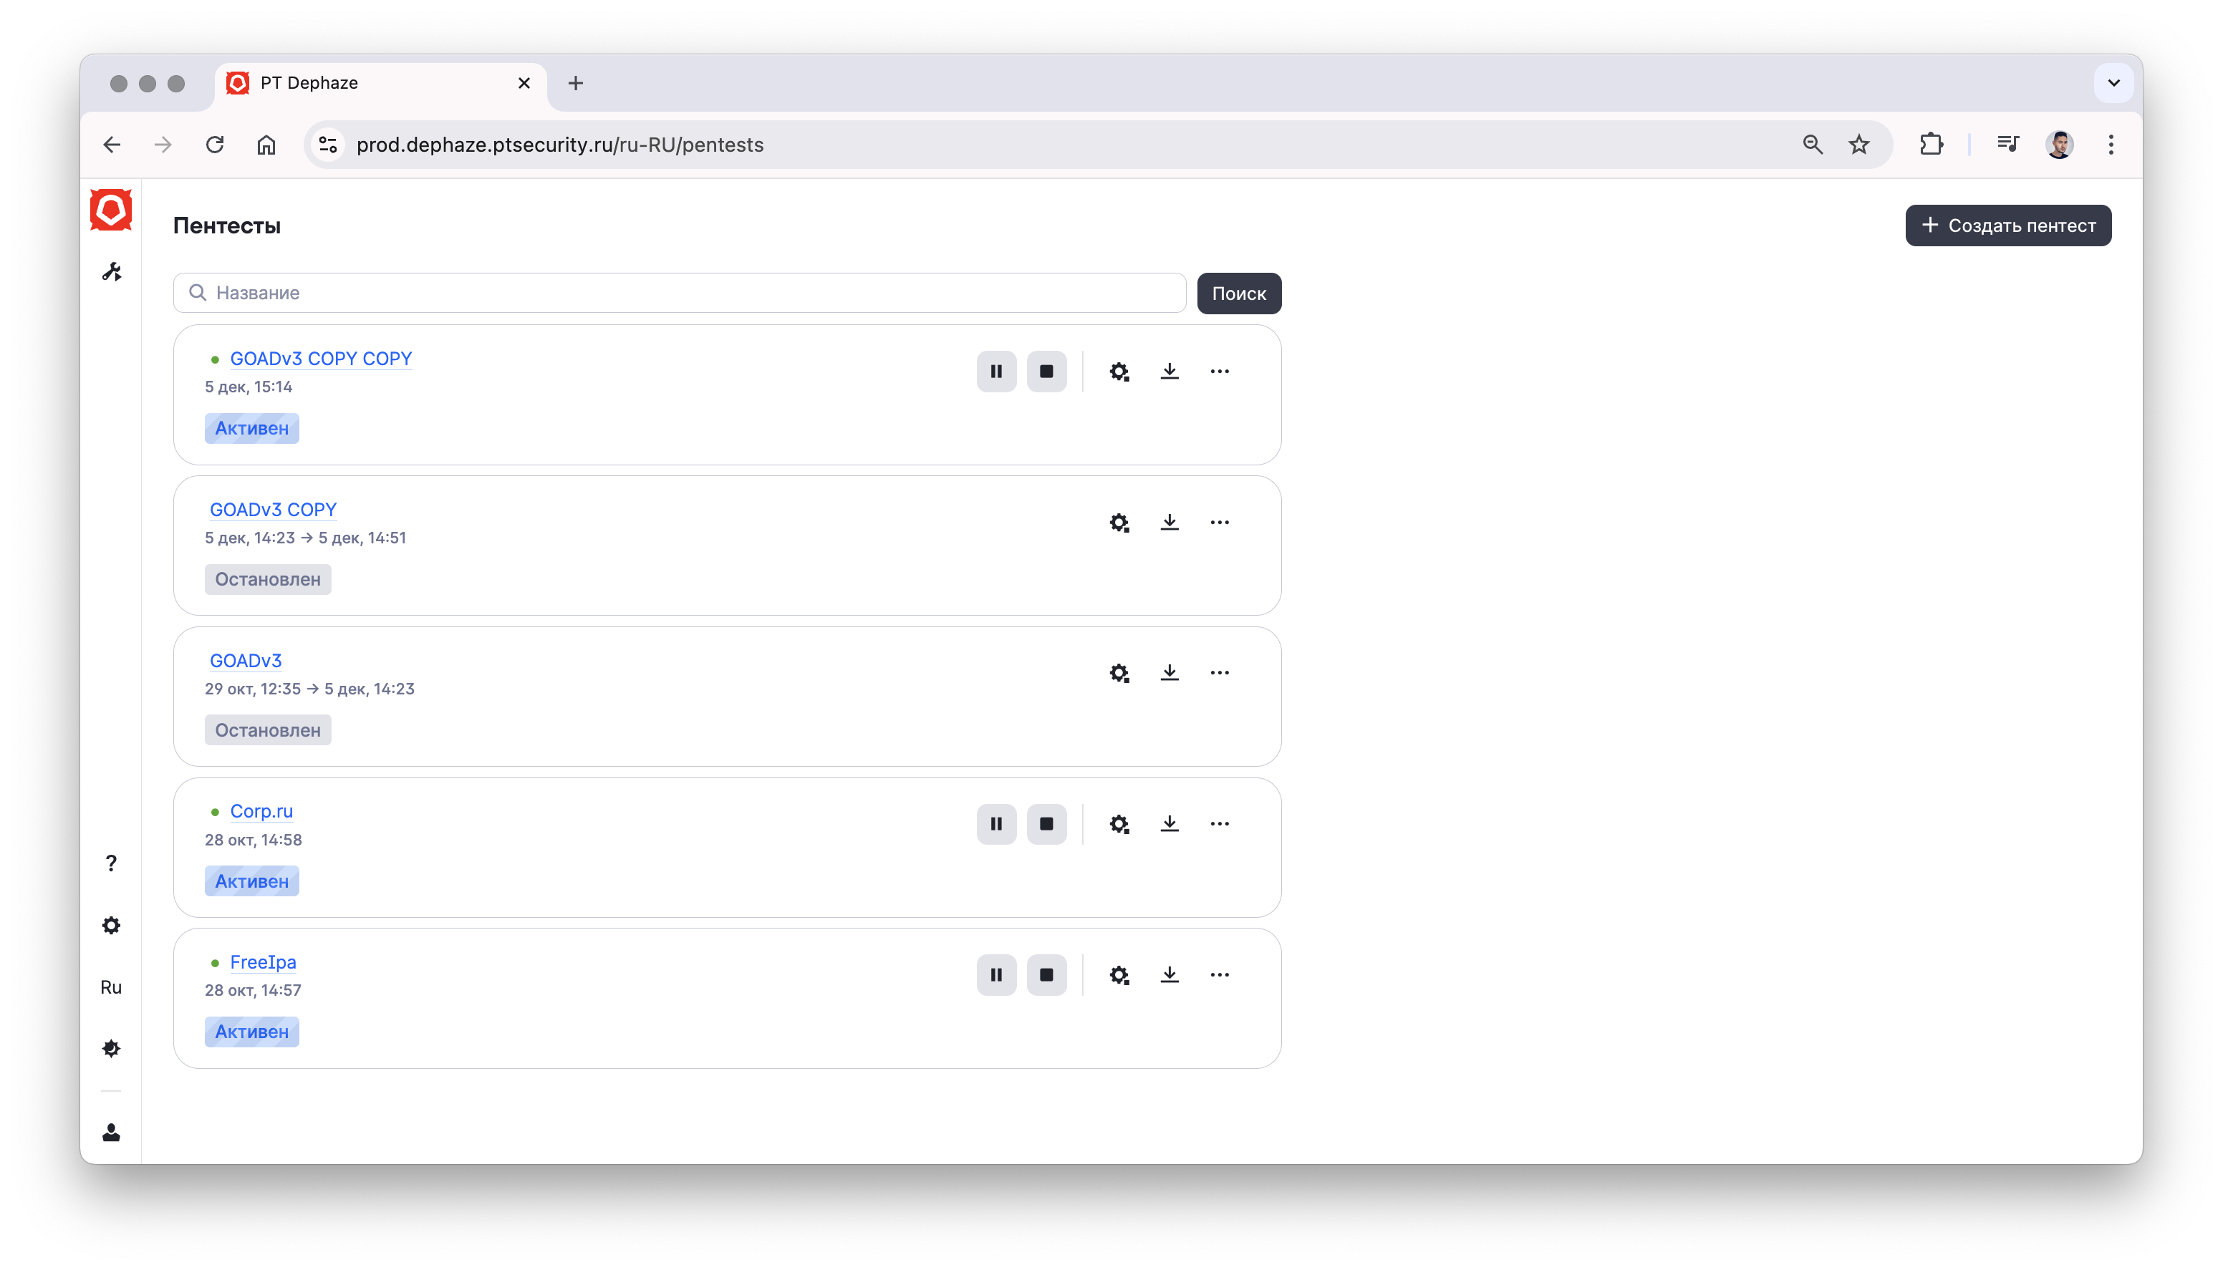Open sidebar settings gear
Viewport: 2223px width, 1270px height.
coord(111,926)
